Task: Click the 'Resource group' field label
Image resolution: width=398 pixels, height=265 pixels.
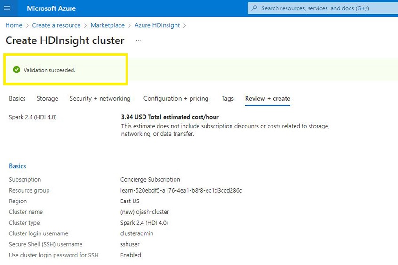Action: point(29,190)
